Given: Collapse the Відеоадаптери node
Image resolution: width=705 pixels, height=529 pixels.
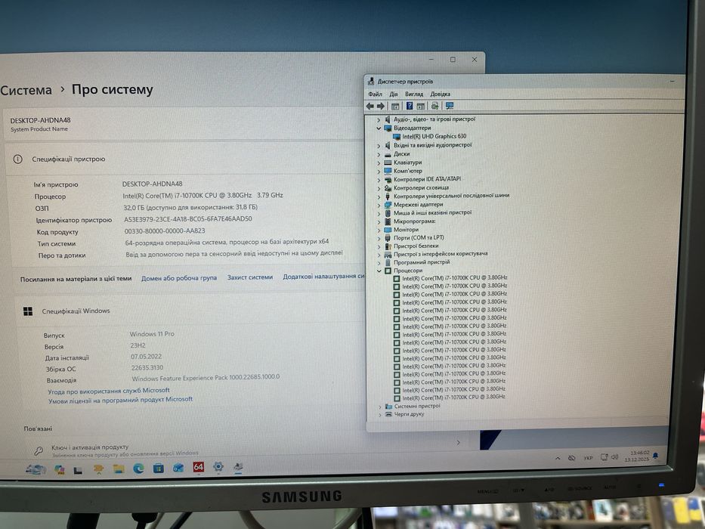Looking at the screenshot, I should pyautogui.click(x=379, y=128).
